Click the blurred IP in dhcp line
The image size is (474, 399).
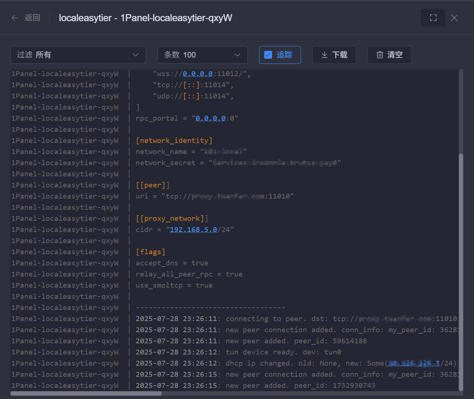(414, 363)
